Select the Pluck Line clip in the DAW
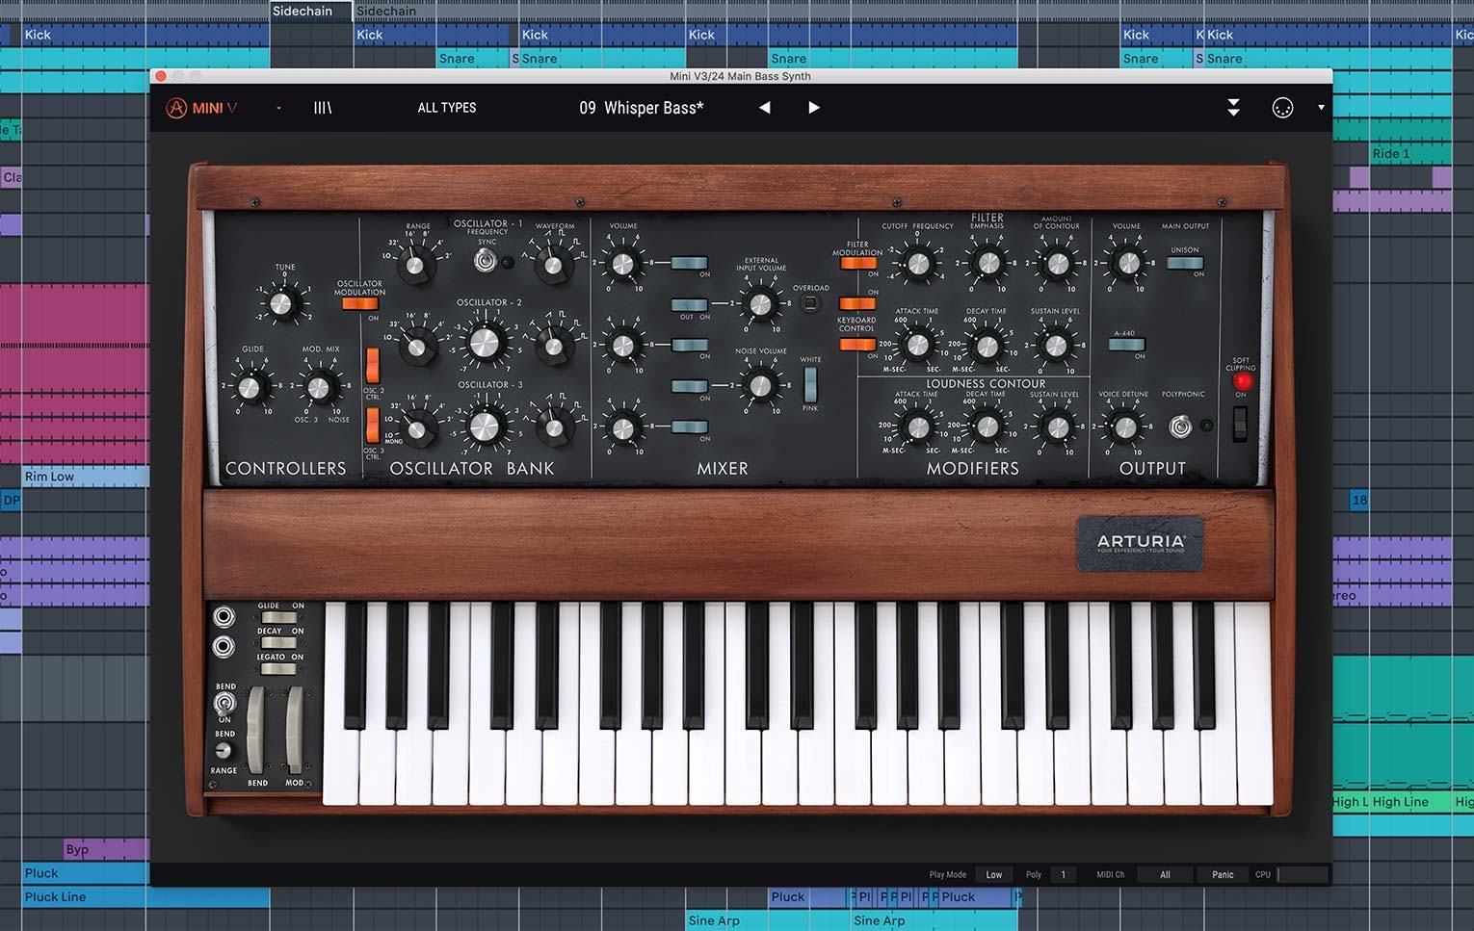Screen dimensions: 1474x931 [145, 897]
